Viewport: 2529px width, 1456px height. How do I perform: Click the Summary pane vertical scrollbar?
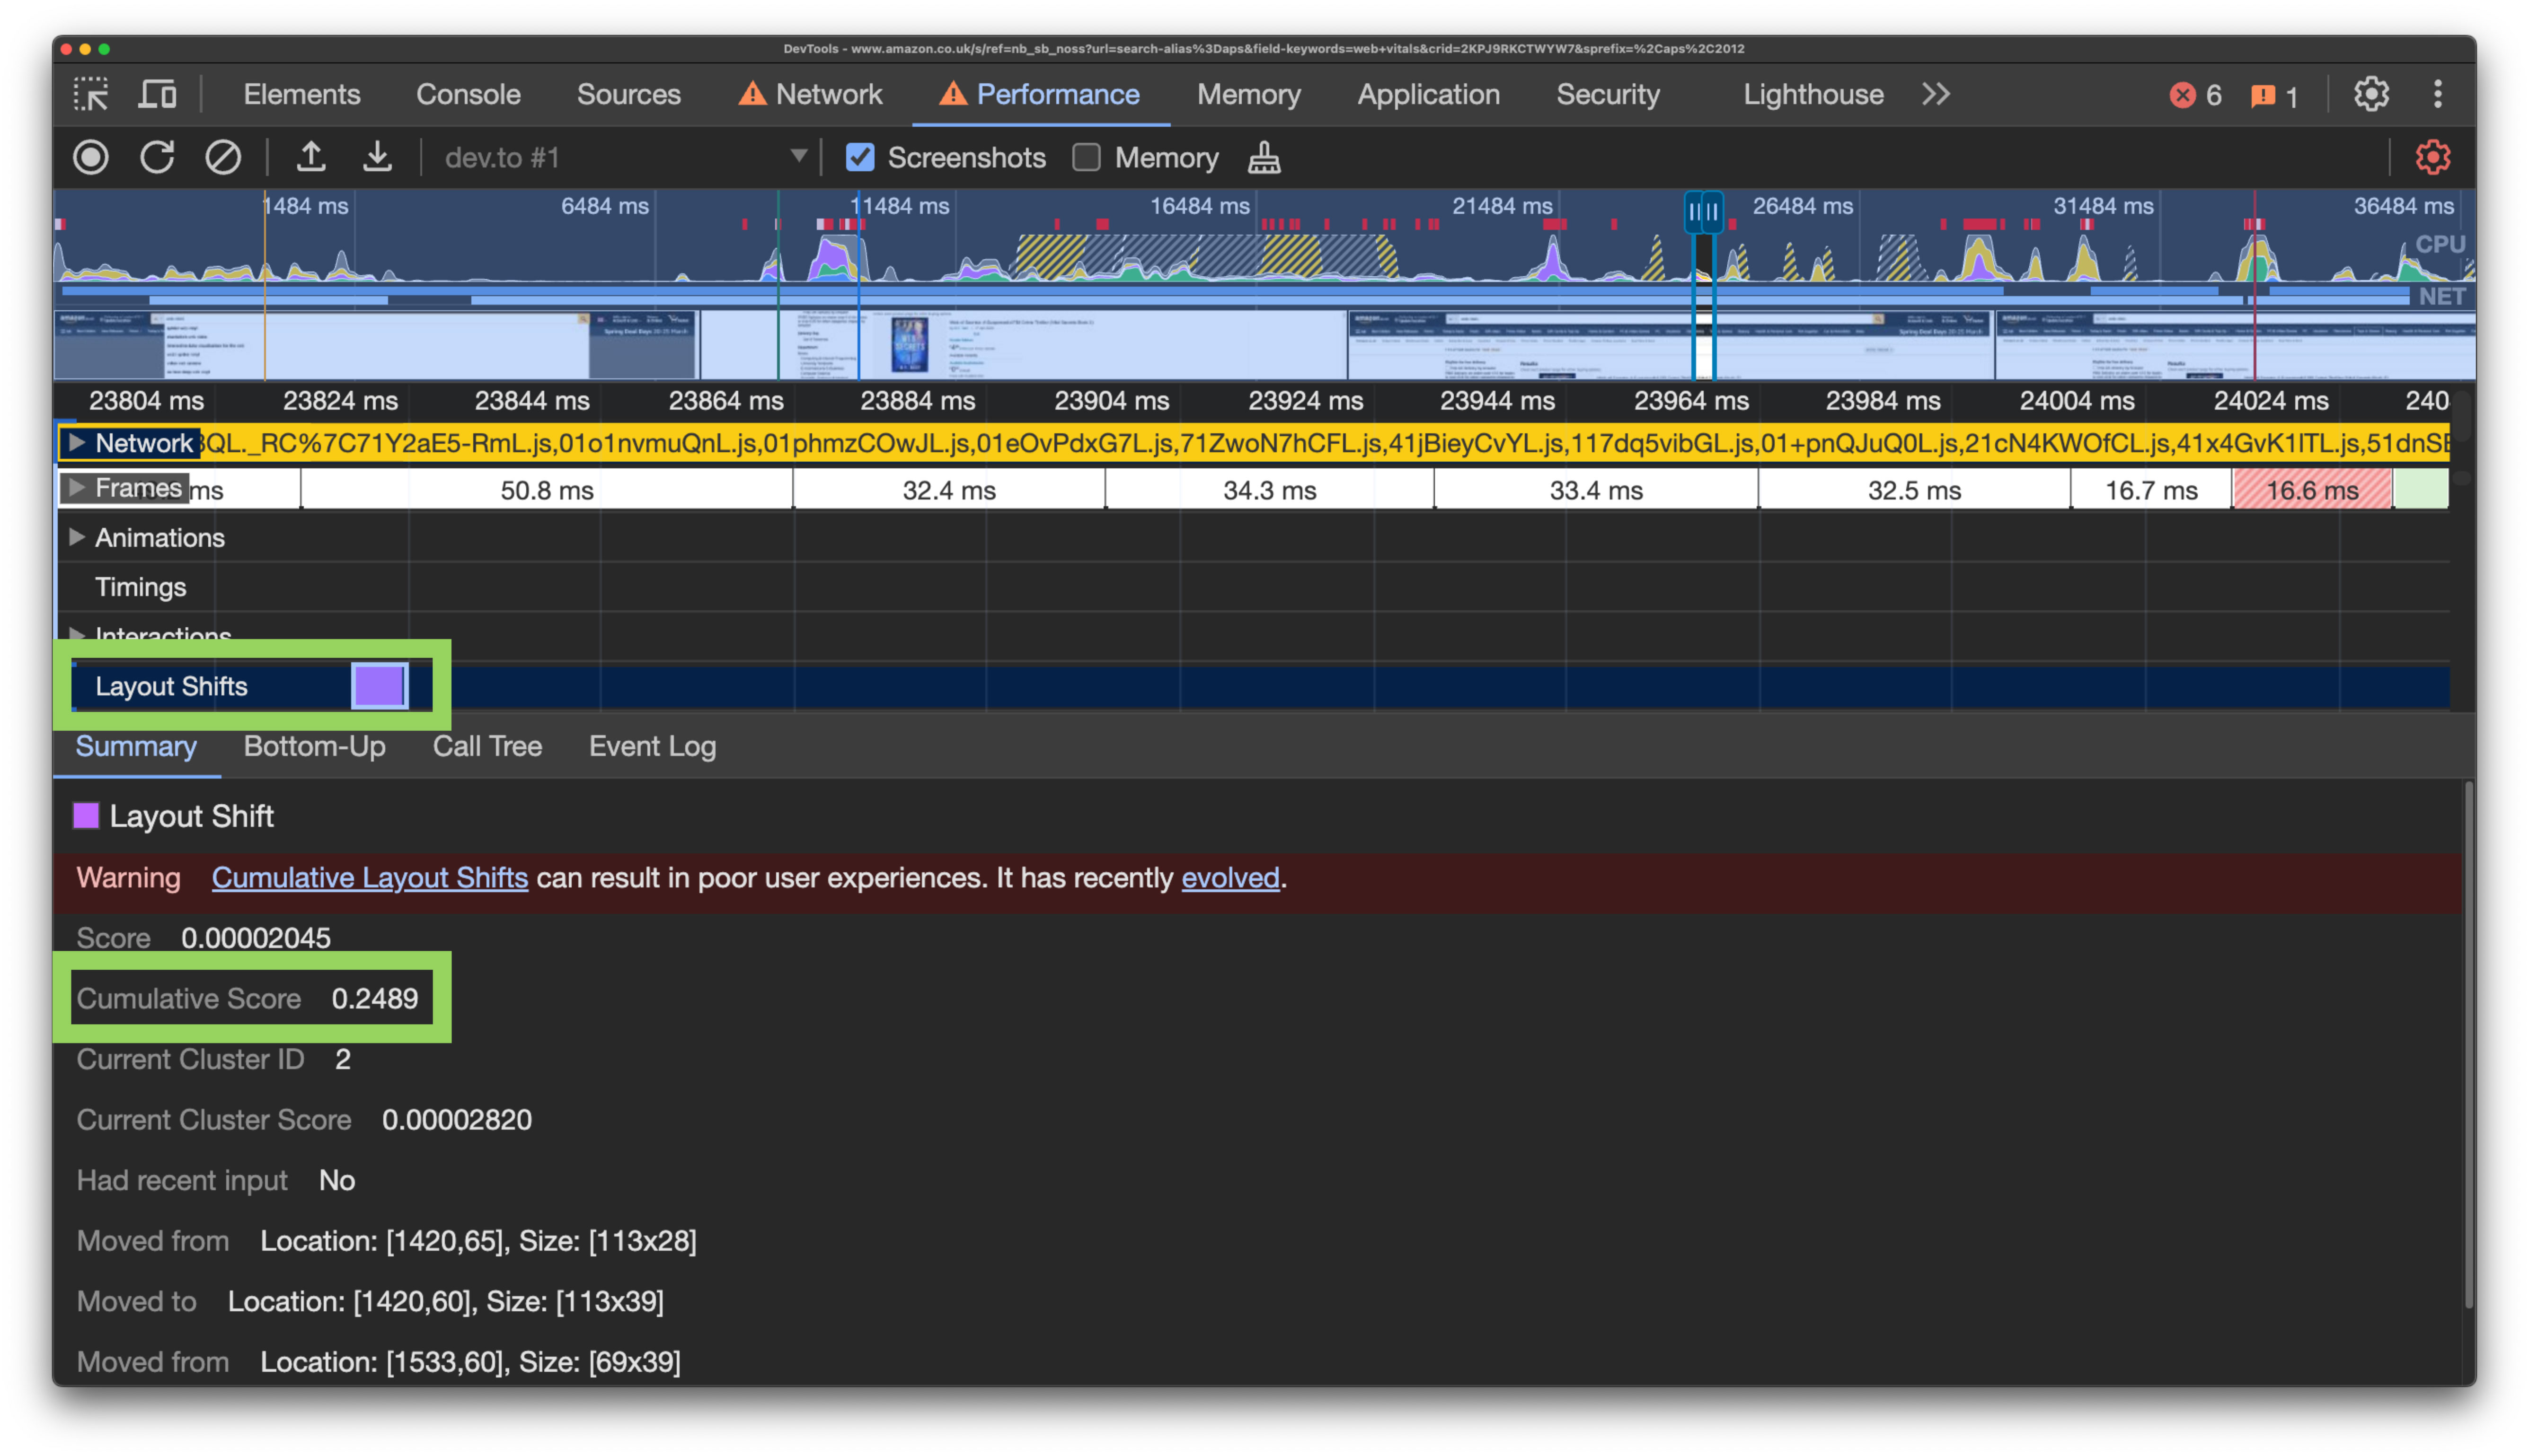click(x=2468, y=1045)
